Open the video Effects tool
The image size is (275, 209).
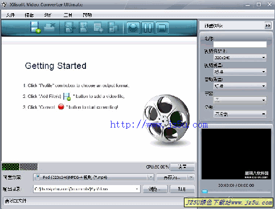coord(83,27)
